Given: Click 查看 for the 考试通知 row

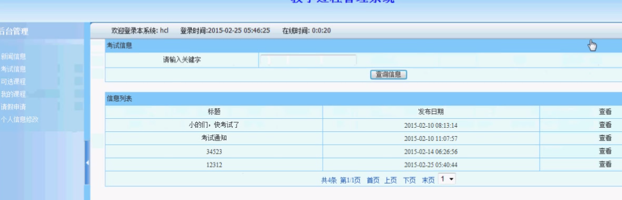Looking at the screenshot, I should click(x=605, y=138).
